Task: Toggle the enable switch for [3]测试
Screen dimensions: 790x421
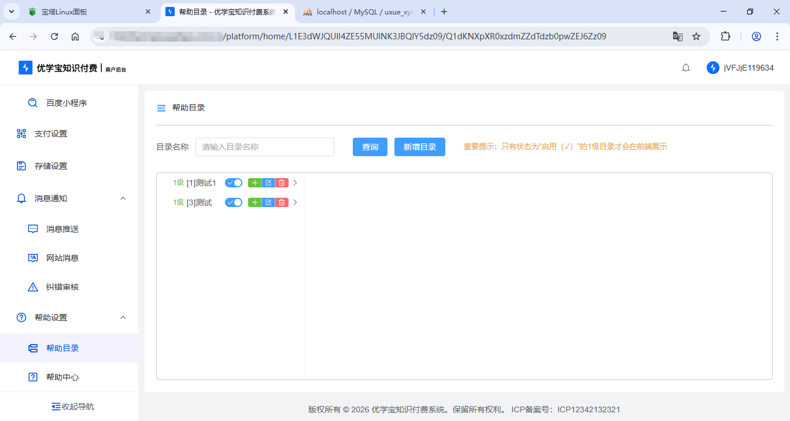Action: [234, 202]
